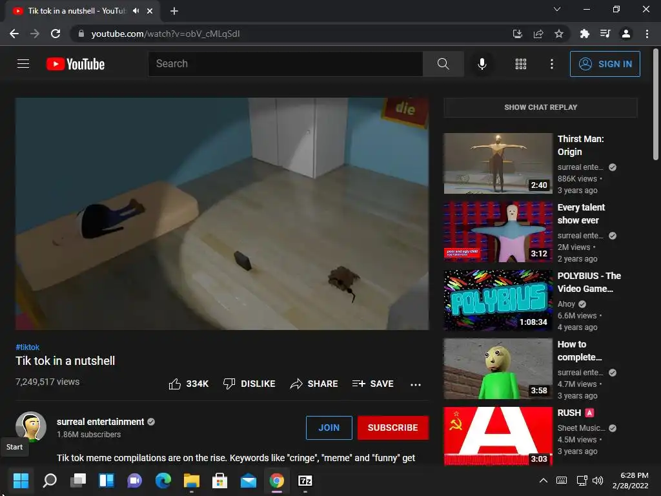This screenshot has width=661, height=496.
Task: Open Windows taskbar search
Action: (x=50, y=480)
